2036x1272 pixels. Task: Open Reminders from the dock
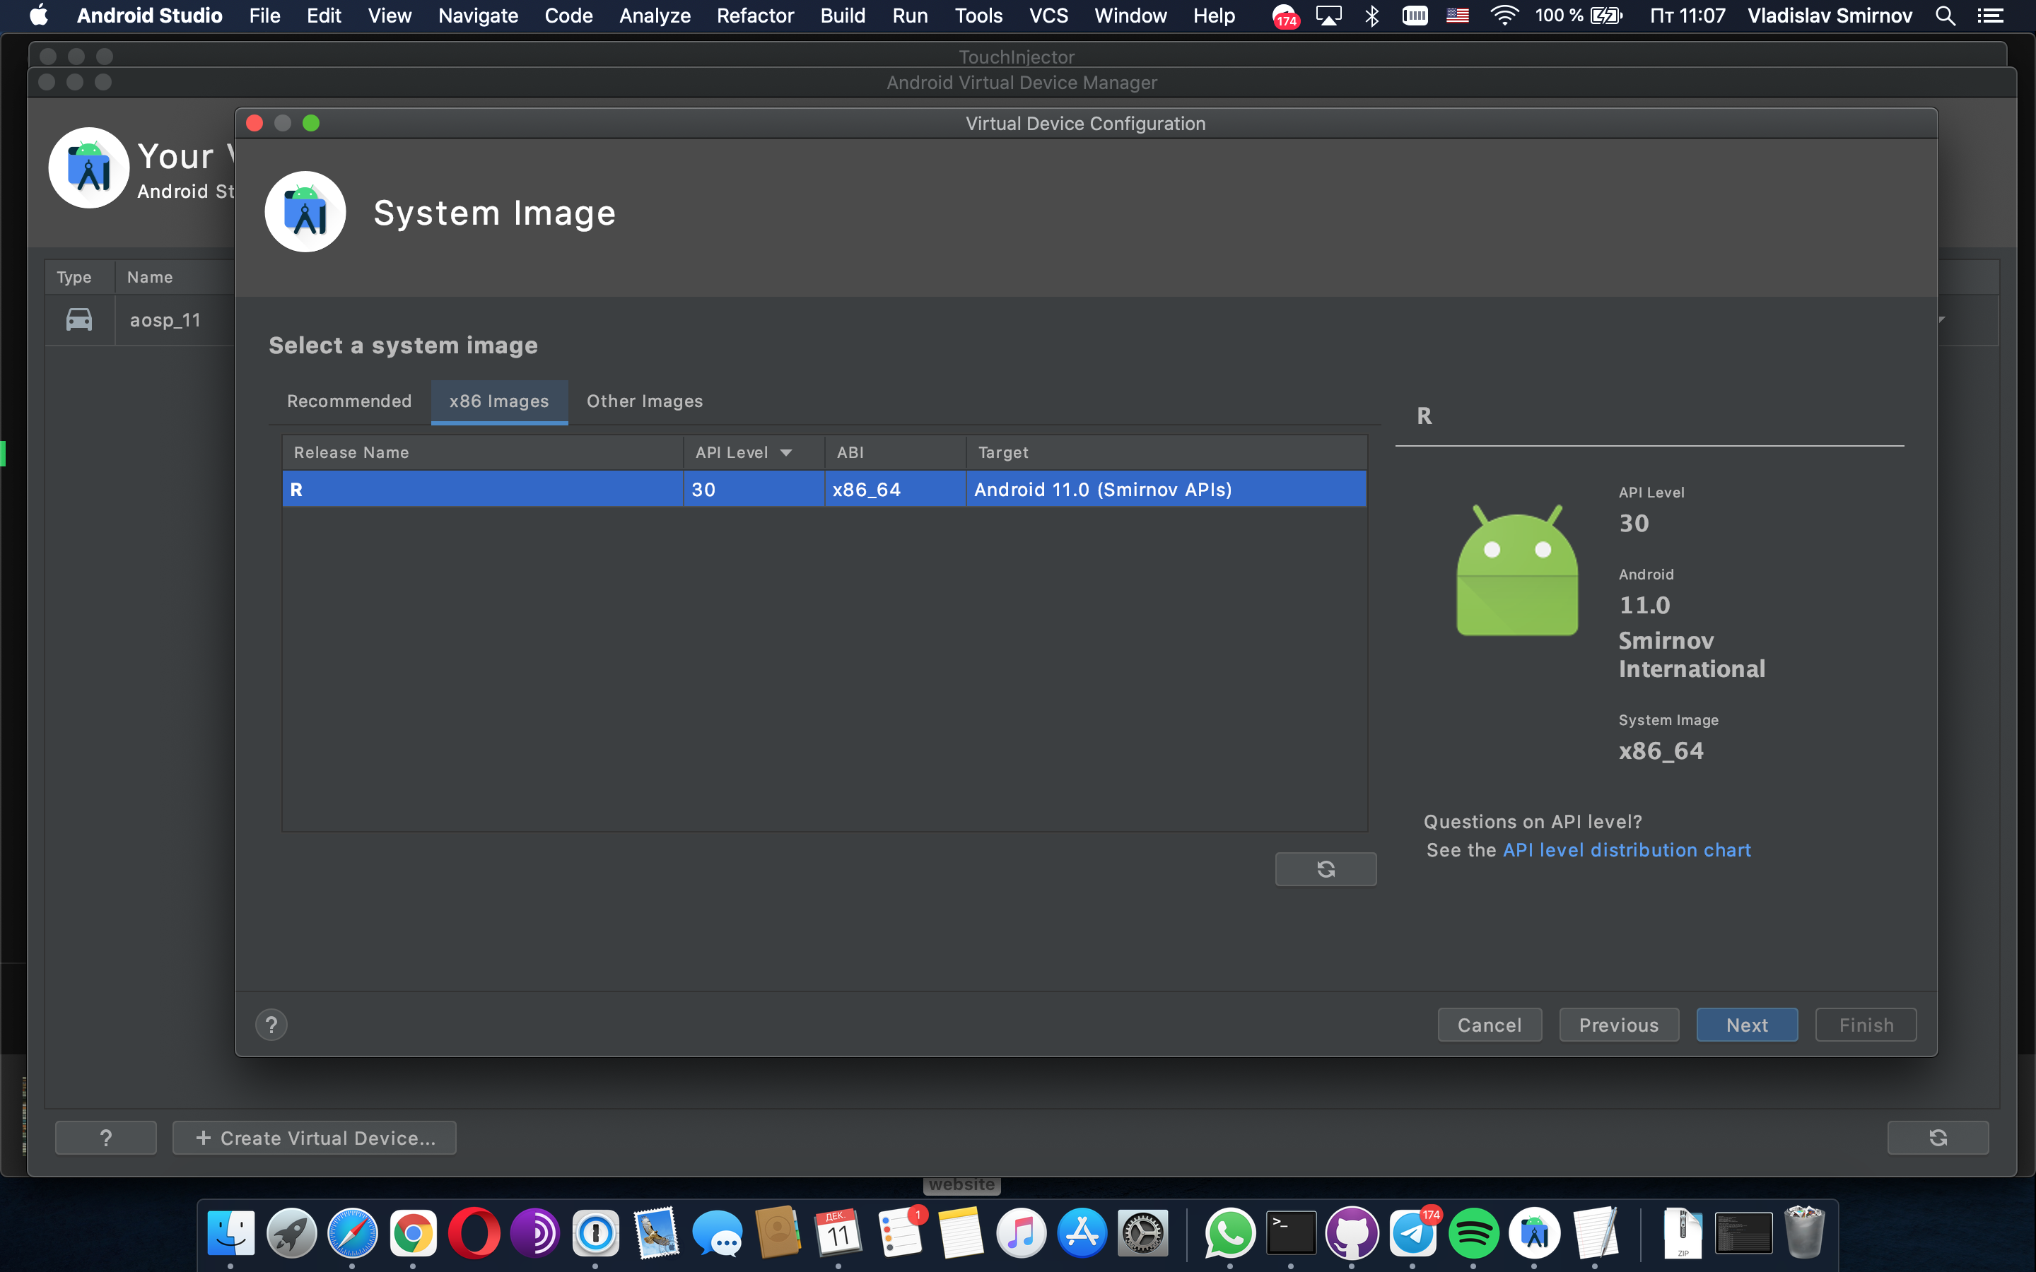click(x=900, y=1234)
